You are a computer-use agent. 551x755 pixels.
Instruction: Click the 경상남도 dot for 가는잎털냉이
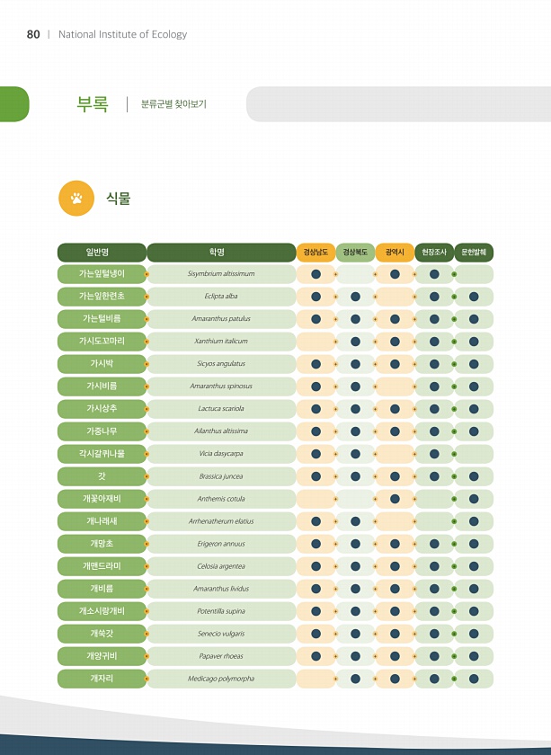[x=315, y=274]
